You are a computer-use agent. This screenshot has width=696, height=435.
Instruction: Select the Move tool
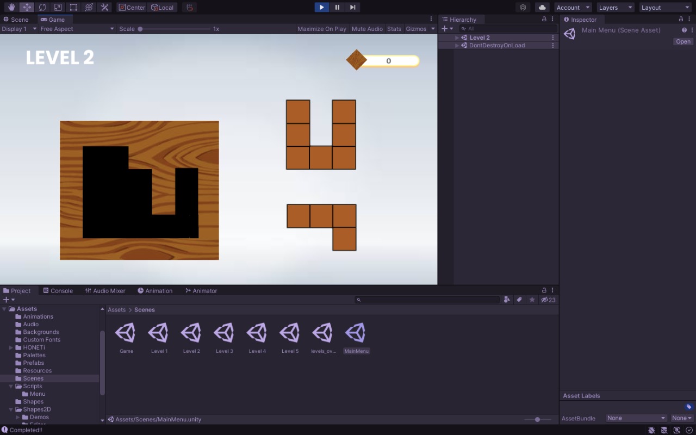(x=27, y=7)
